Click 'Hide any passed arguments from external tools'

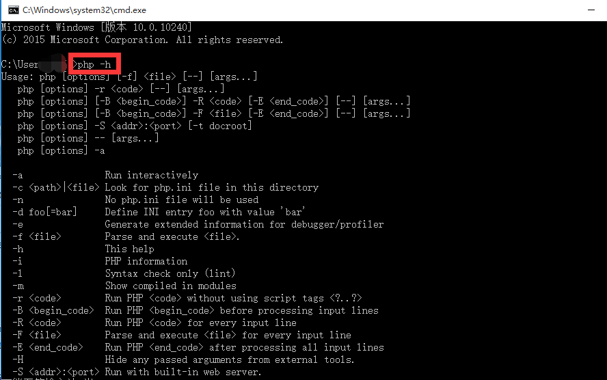(229, 360)
